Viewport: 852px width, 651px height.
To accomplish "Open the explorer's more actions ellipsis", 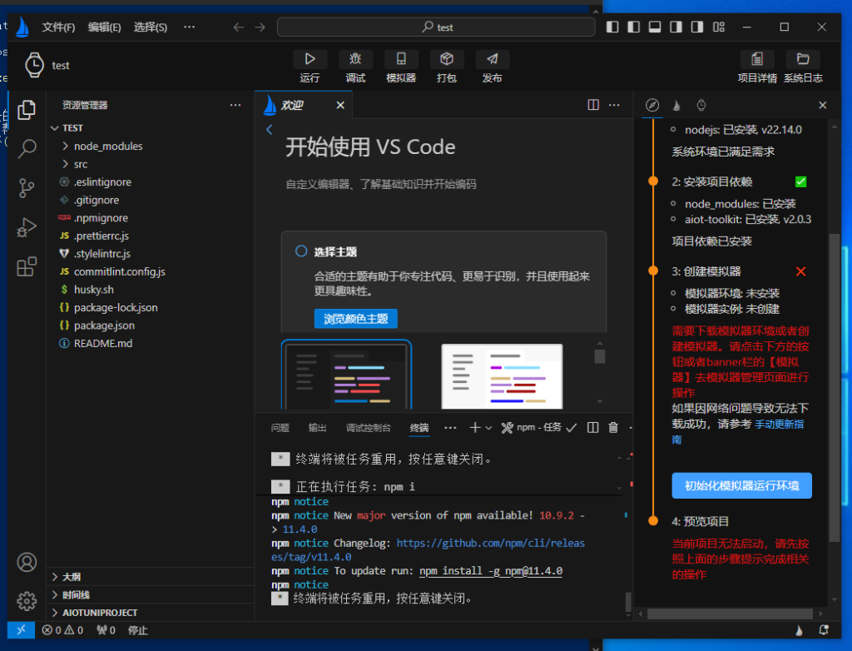I will point(235,105).
